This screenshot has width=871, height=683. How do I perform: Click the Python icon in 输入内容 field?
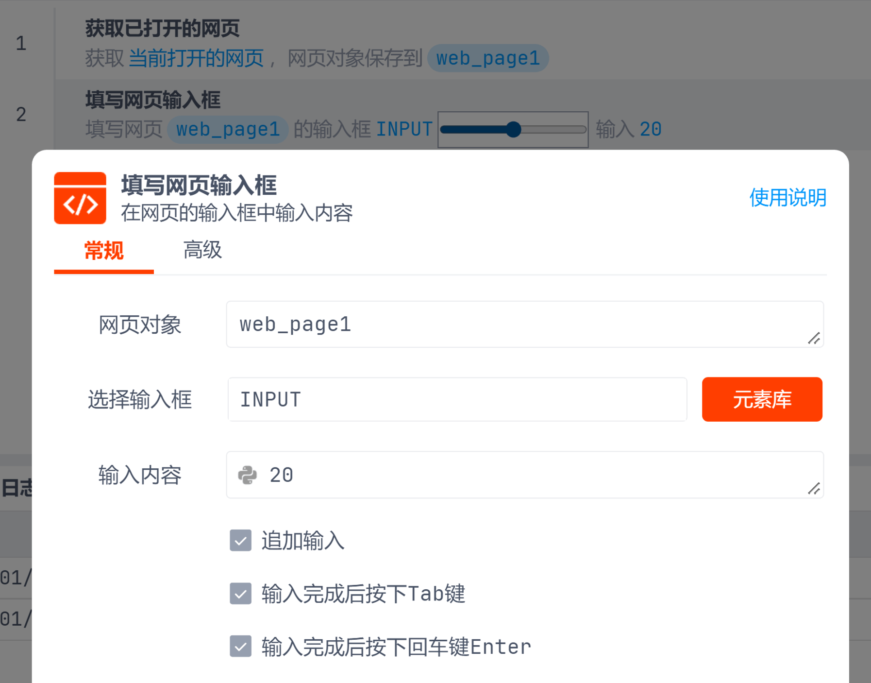(247, 475)
